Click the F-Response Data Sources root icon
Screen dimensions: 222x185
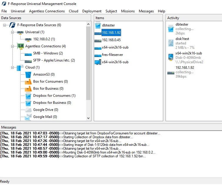12,25
